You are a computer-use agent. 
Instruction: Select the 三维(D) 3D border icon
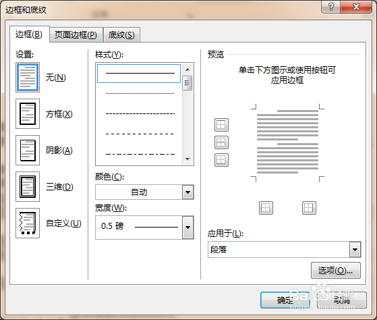(28, 187)
